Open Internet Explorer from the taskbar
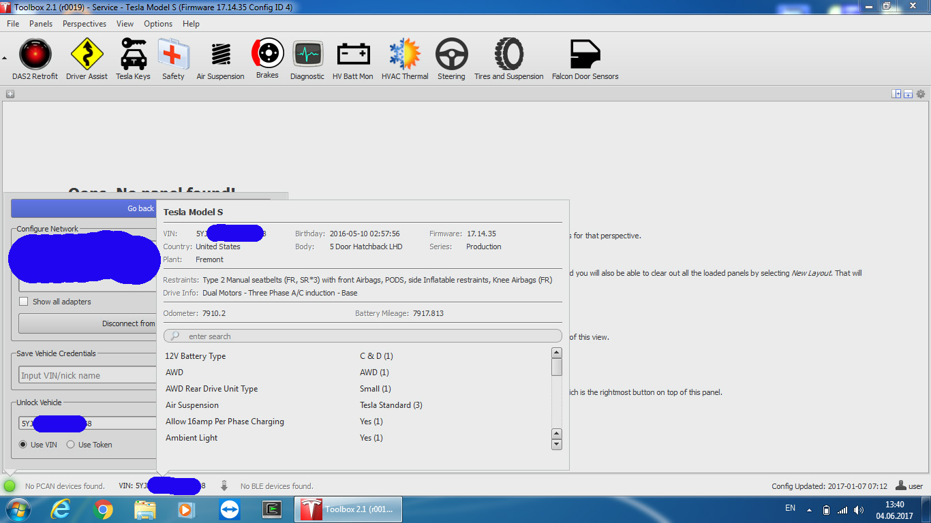Viewport: 931px width, 523px height. click(x=61, y=509)
